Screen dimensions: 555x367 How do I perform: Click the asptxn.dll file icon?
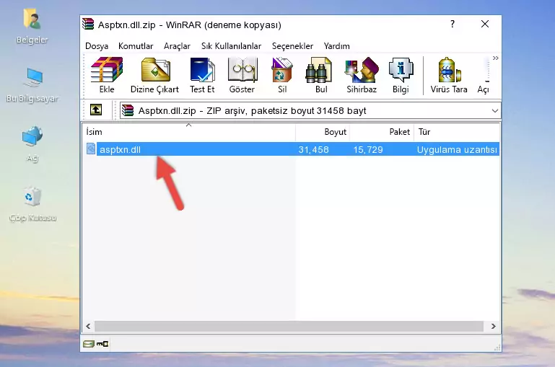[x=91, y=149]
